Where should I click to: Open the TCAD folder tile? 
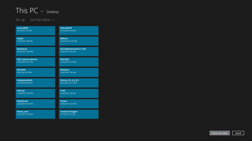[x=79, y=93]
